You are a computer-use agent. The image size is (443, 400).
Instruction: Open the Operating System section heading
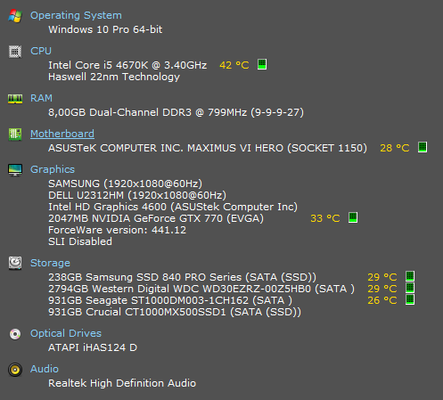pyautogui.click(x=76, y=15)
